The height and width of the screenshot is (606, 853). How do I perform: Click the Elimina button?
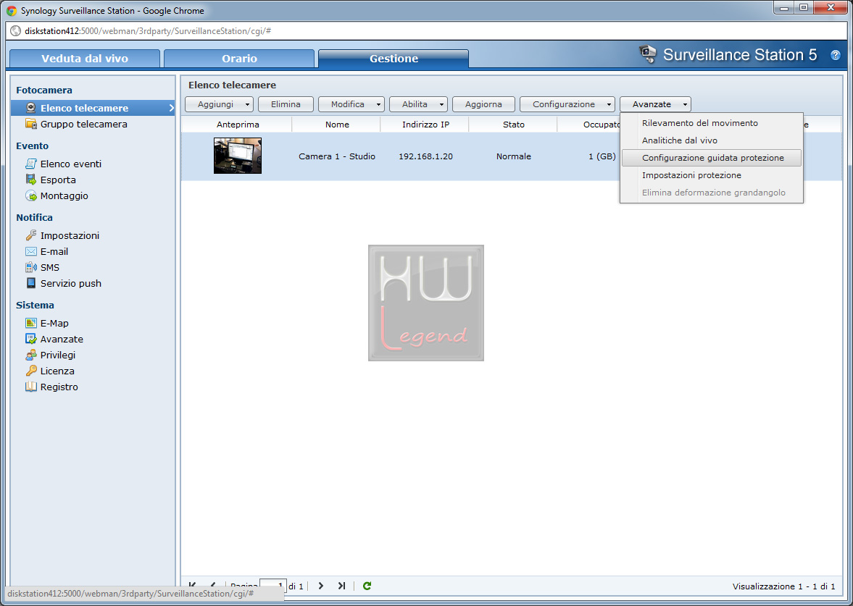pos(286,104)
